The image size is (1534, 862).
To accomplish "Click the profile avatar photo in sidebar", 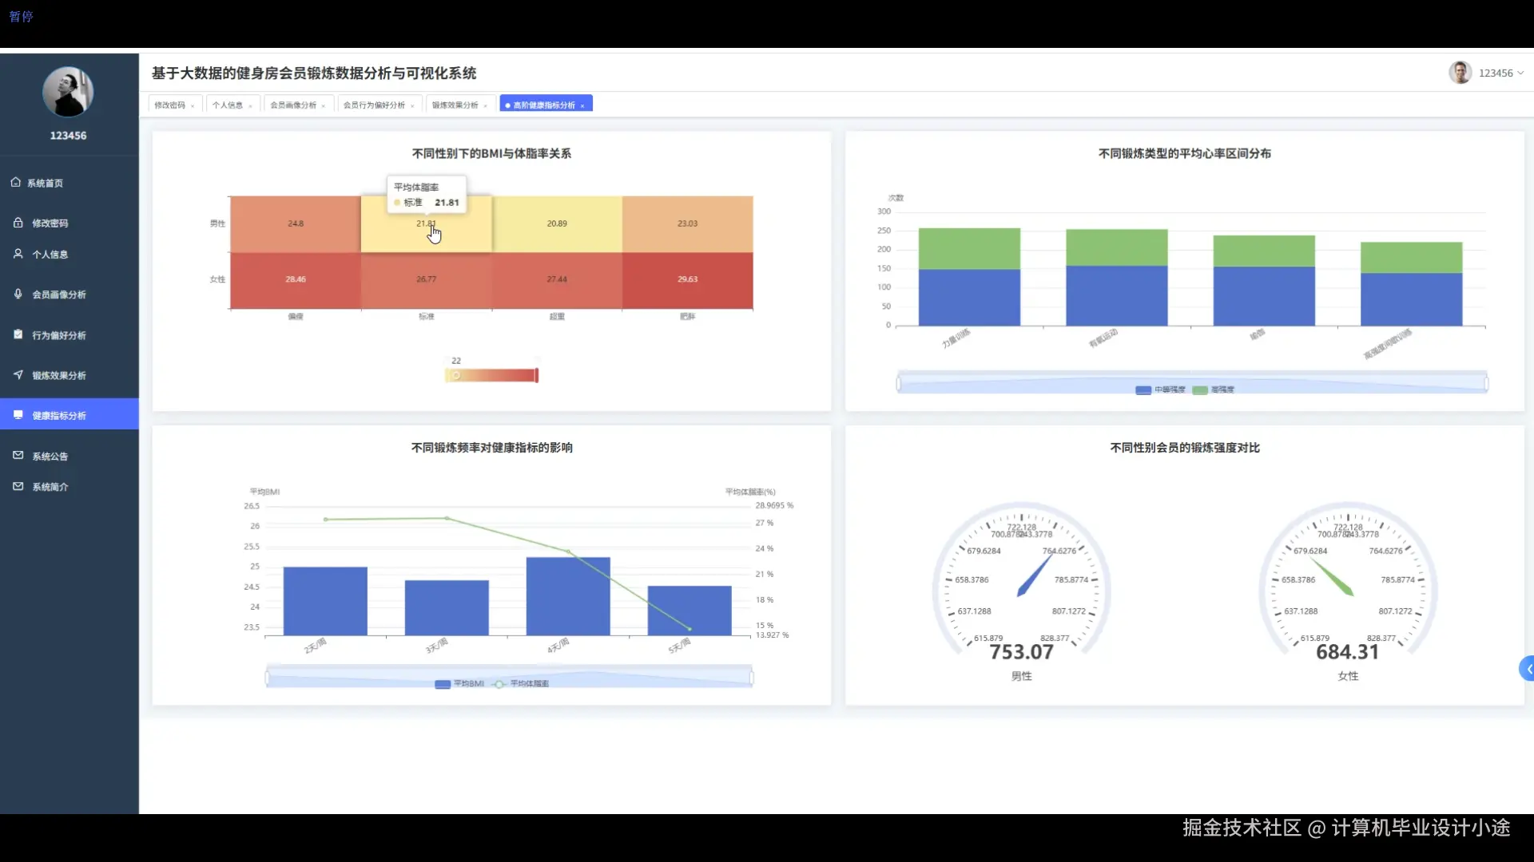I will (x=68, y=92).
